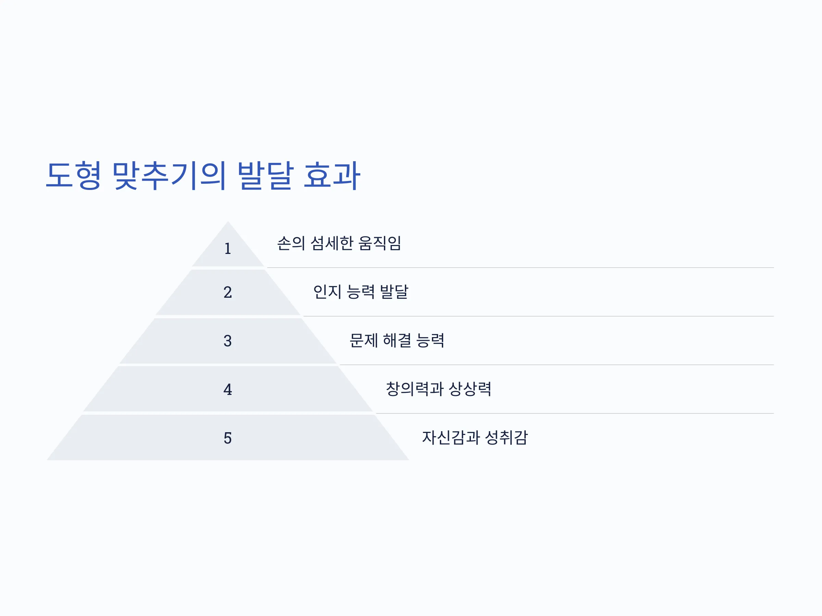Select the slide title 도형 맞추기의 발달 효과

coord(203,176)
